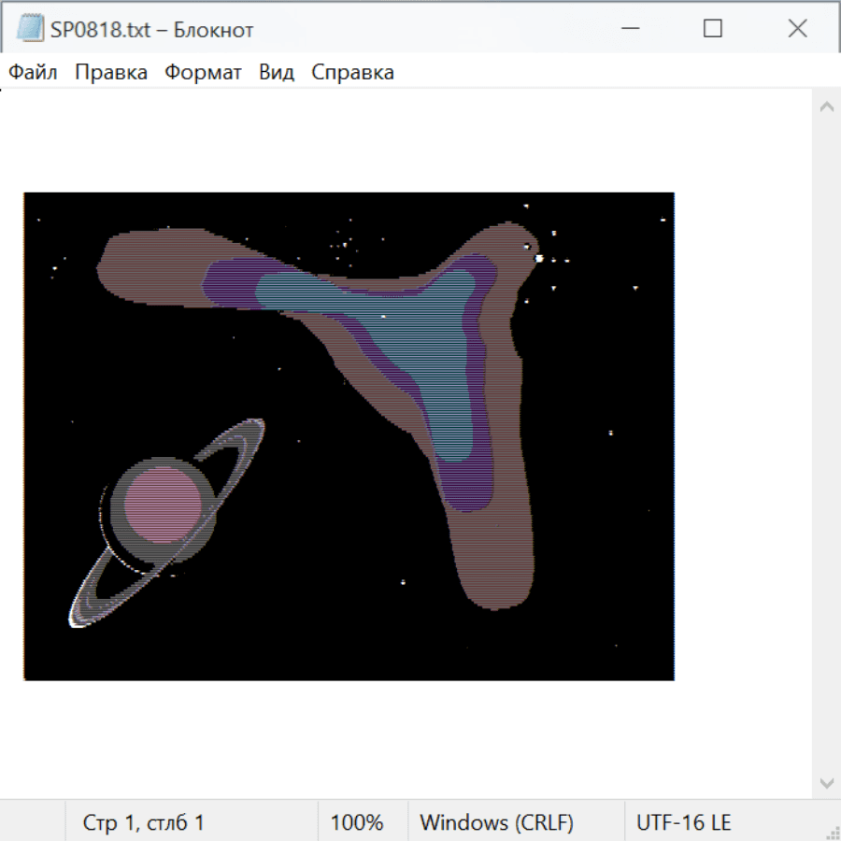Click the 100% zoom indicator
Viewport: 841px width, 841px height.
(x=357, y=822)
